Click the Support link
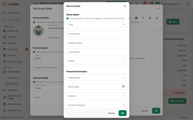193x120 pixels. 183,117
